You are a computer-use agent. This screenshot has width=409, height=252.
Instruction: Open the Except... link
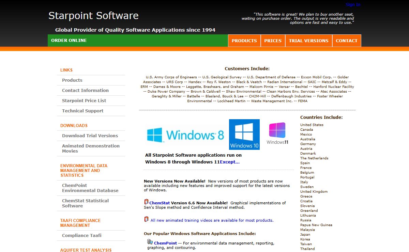230,162
